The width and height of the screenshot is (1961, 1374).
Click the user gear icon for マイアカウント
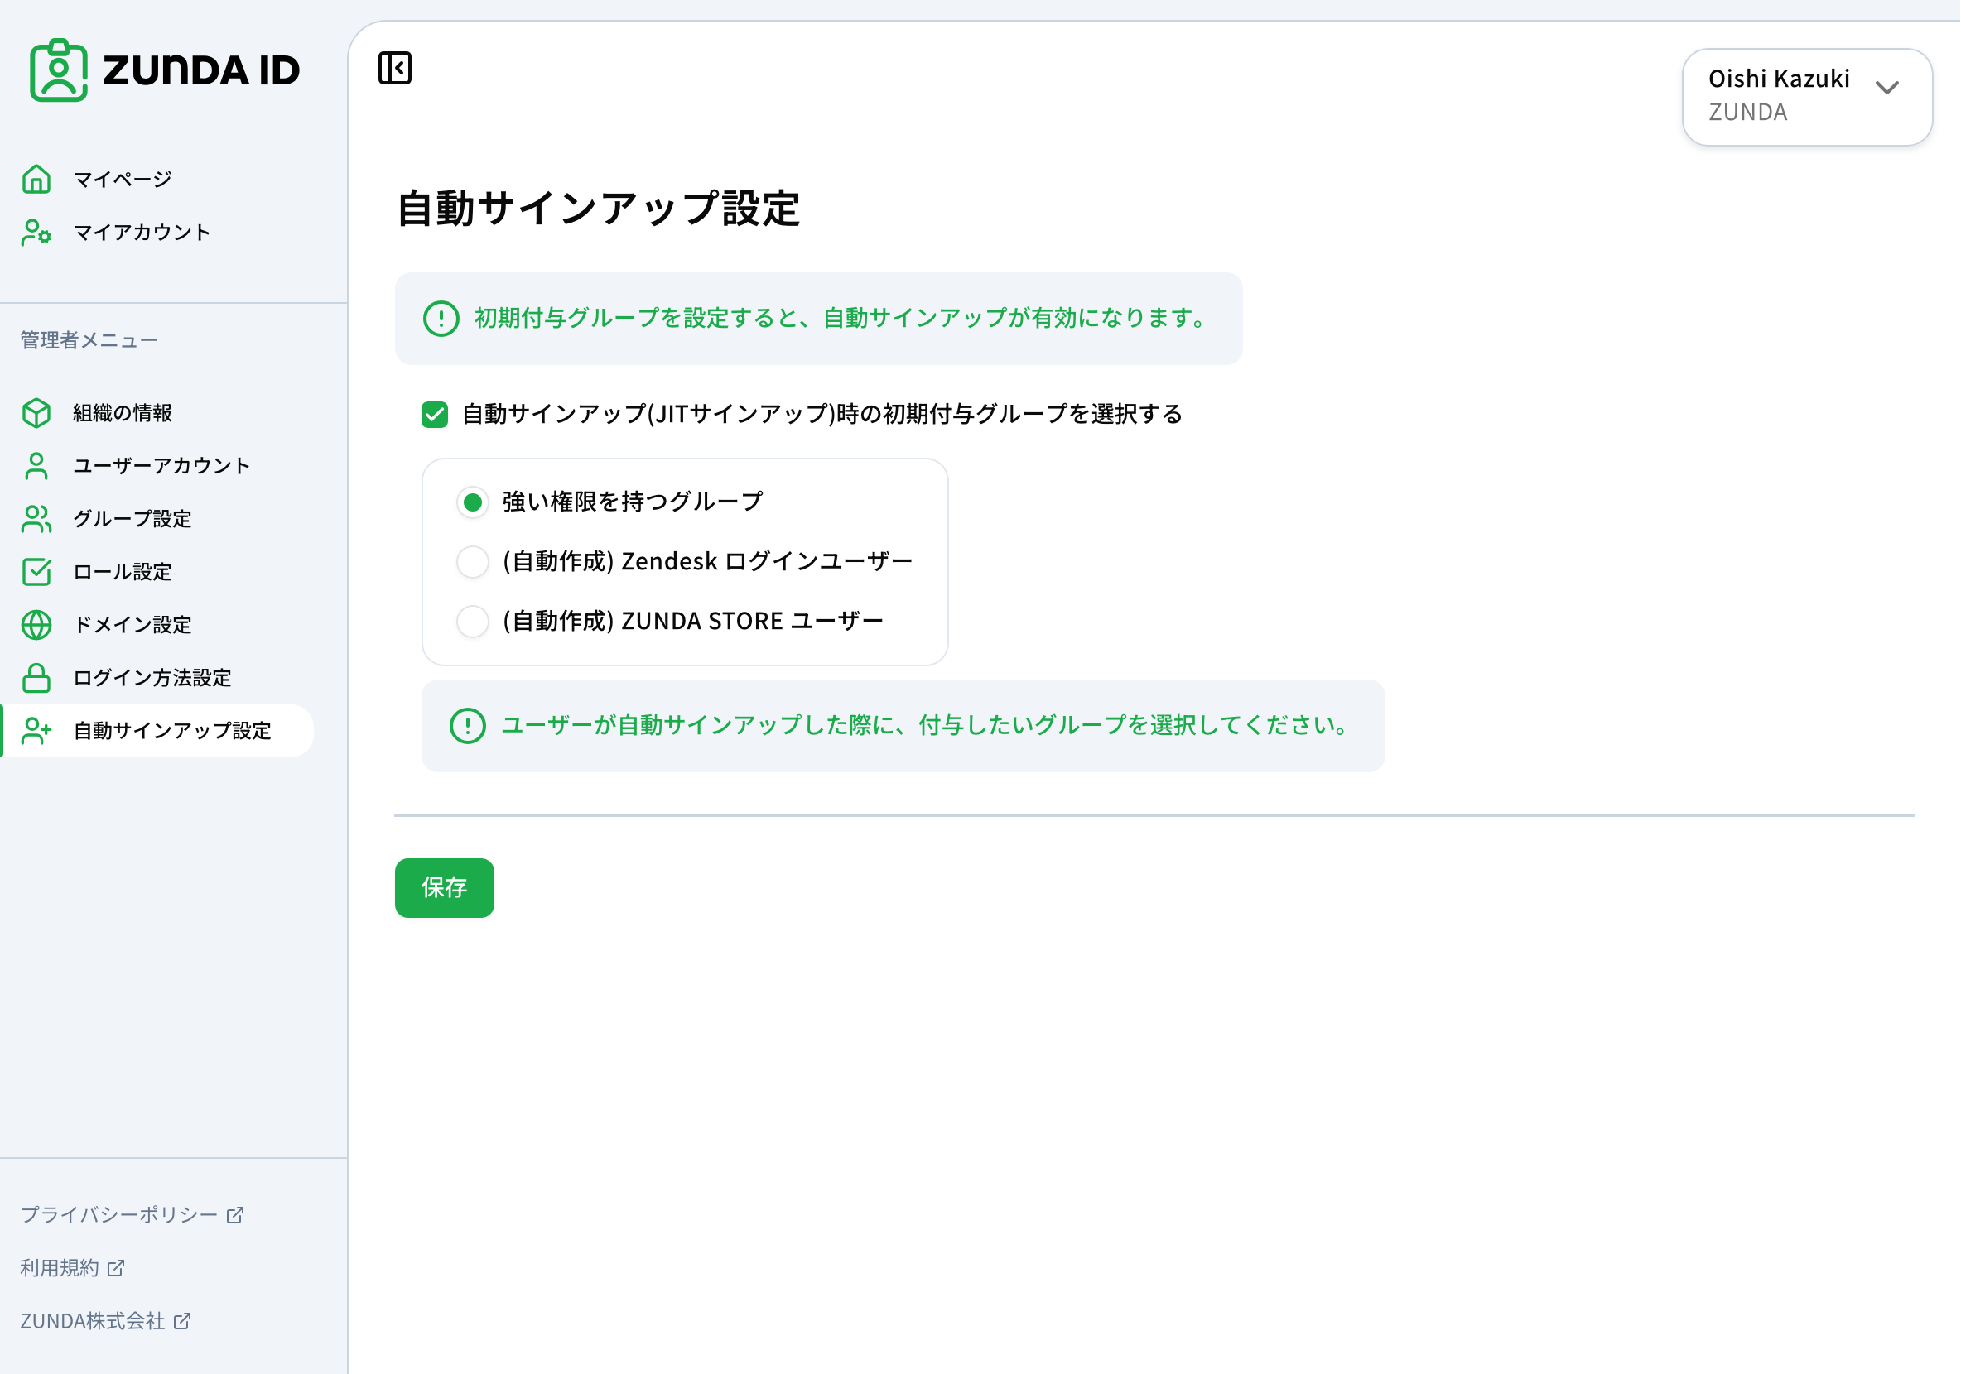(x=36, y=232)
